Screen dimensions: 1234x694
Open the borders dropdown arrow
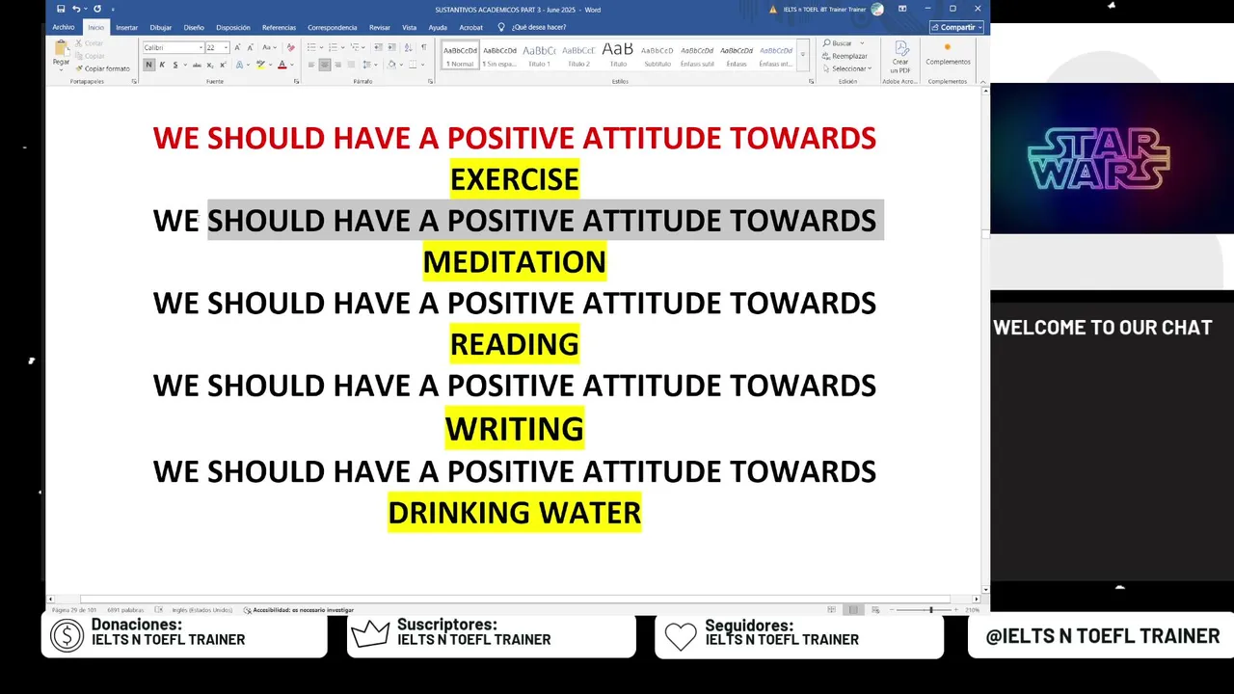(422, 65)
